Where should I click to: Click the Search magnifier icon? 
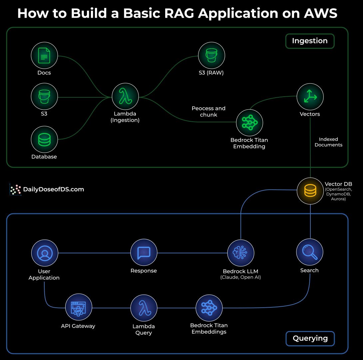coord(309,252)
